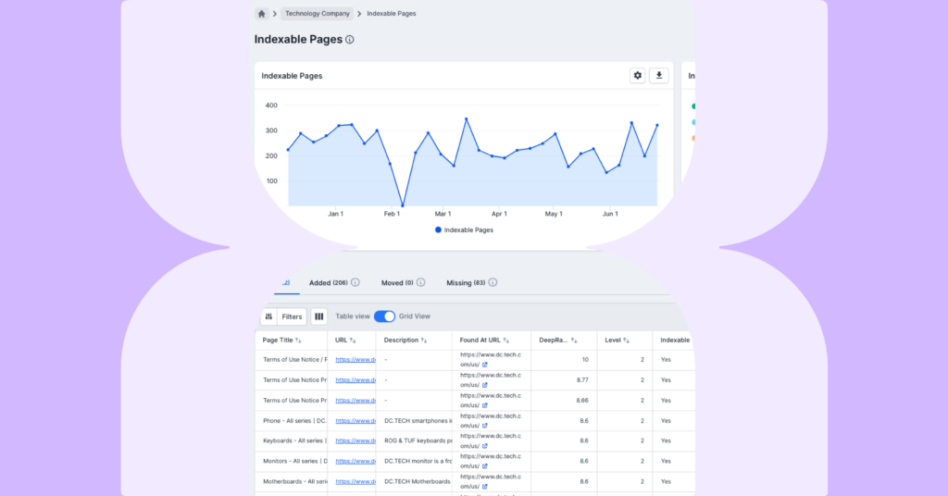
Task: Open external link icon in DeepRank 8.66 row
Action: pyautogui.click(x=485, y=405)
